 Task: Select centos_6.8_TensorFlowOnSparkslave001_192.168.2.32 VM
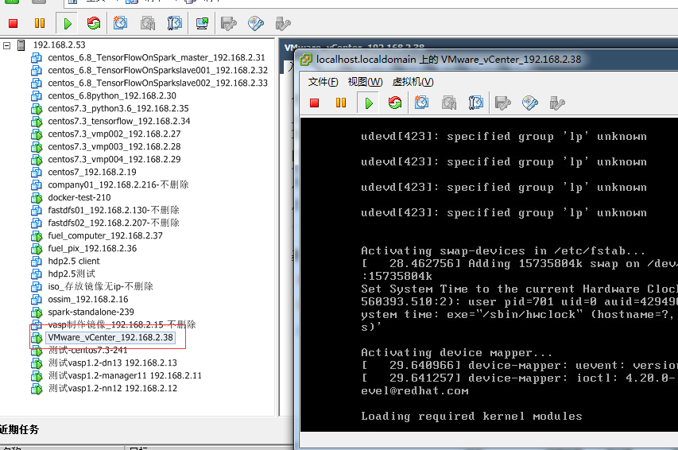pyautogui.click(x=158, y=70)
